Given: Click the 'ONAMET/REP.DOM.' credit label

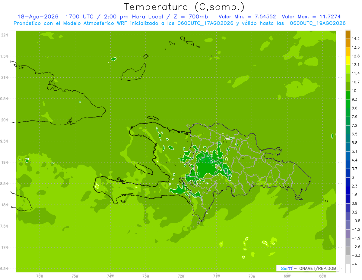Looking at the screenshot, I should coord(318,268).
